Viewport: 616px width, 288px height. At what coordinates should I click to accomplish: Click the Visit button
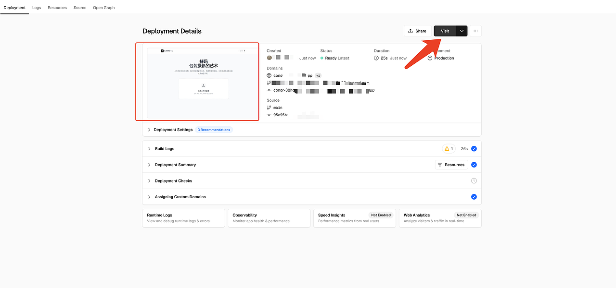click(445, 31)
